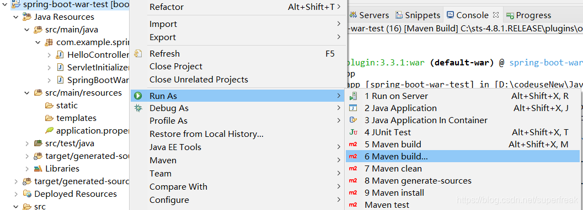This screenshot has width=583, height=210.
Task: Click the static folder icon
Action: pos(49,106)
